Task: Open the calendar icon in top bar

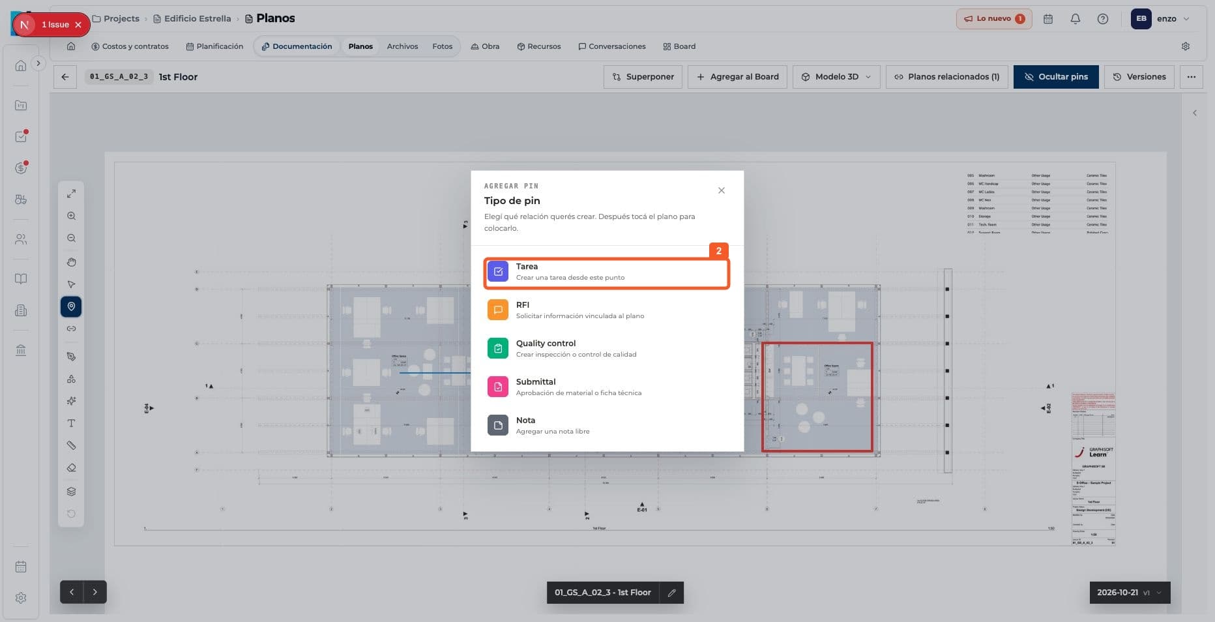Action: [1048, 19]
